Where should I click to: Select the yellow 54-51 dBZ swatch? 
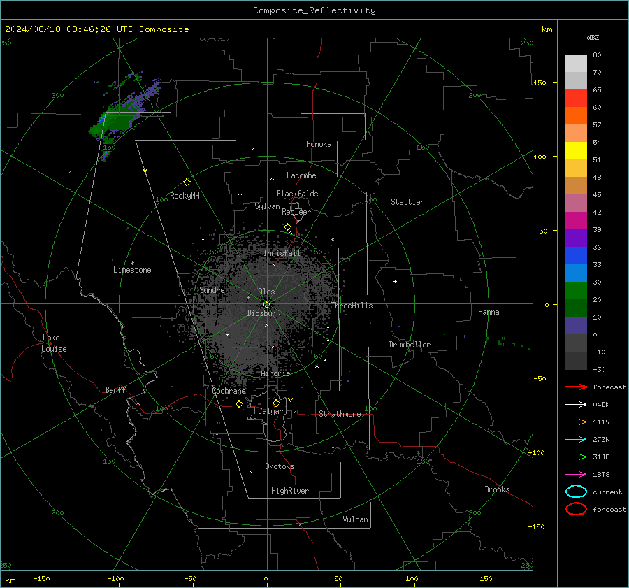576,151
